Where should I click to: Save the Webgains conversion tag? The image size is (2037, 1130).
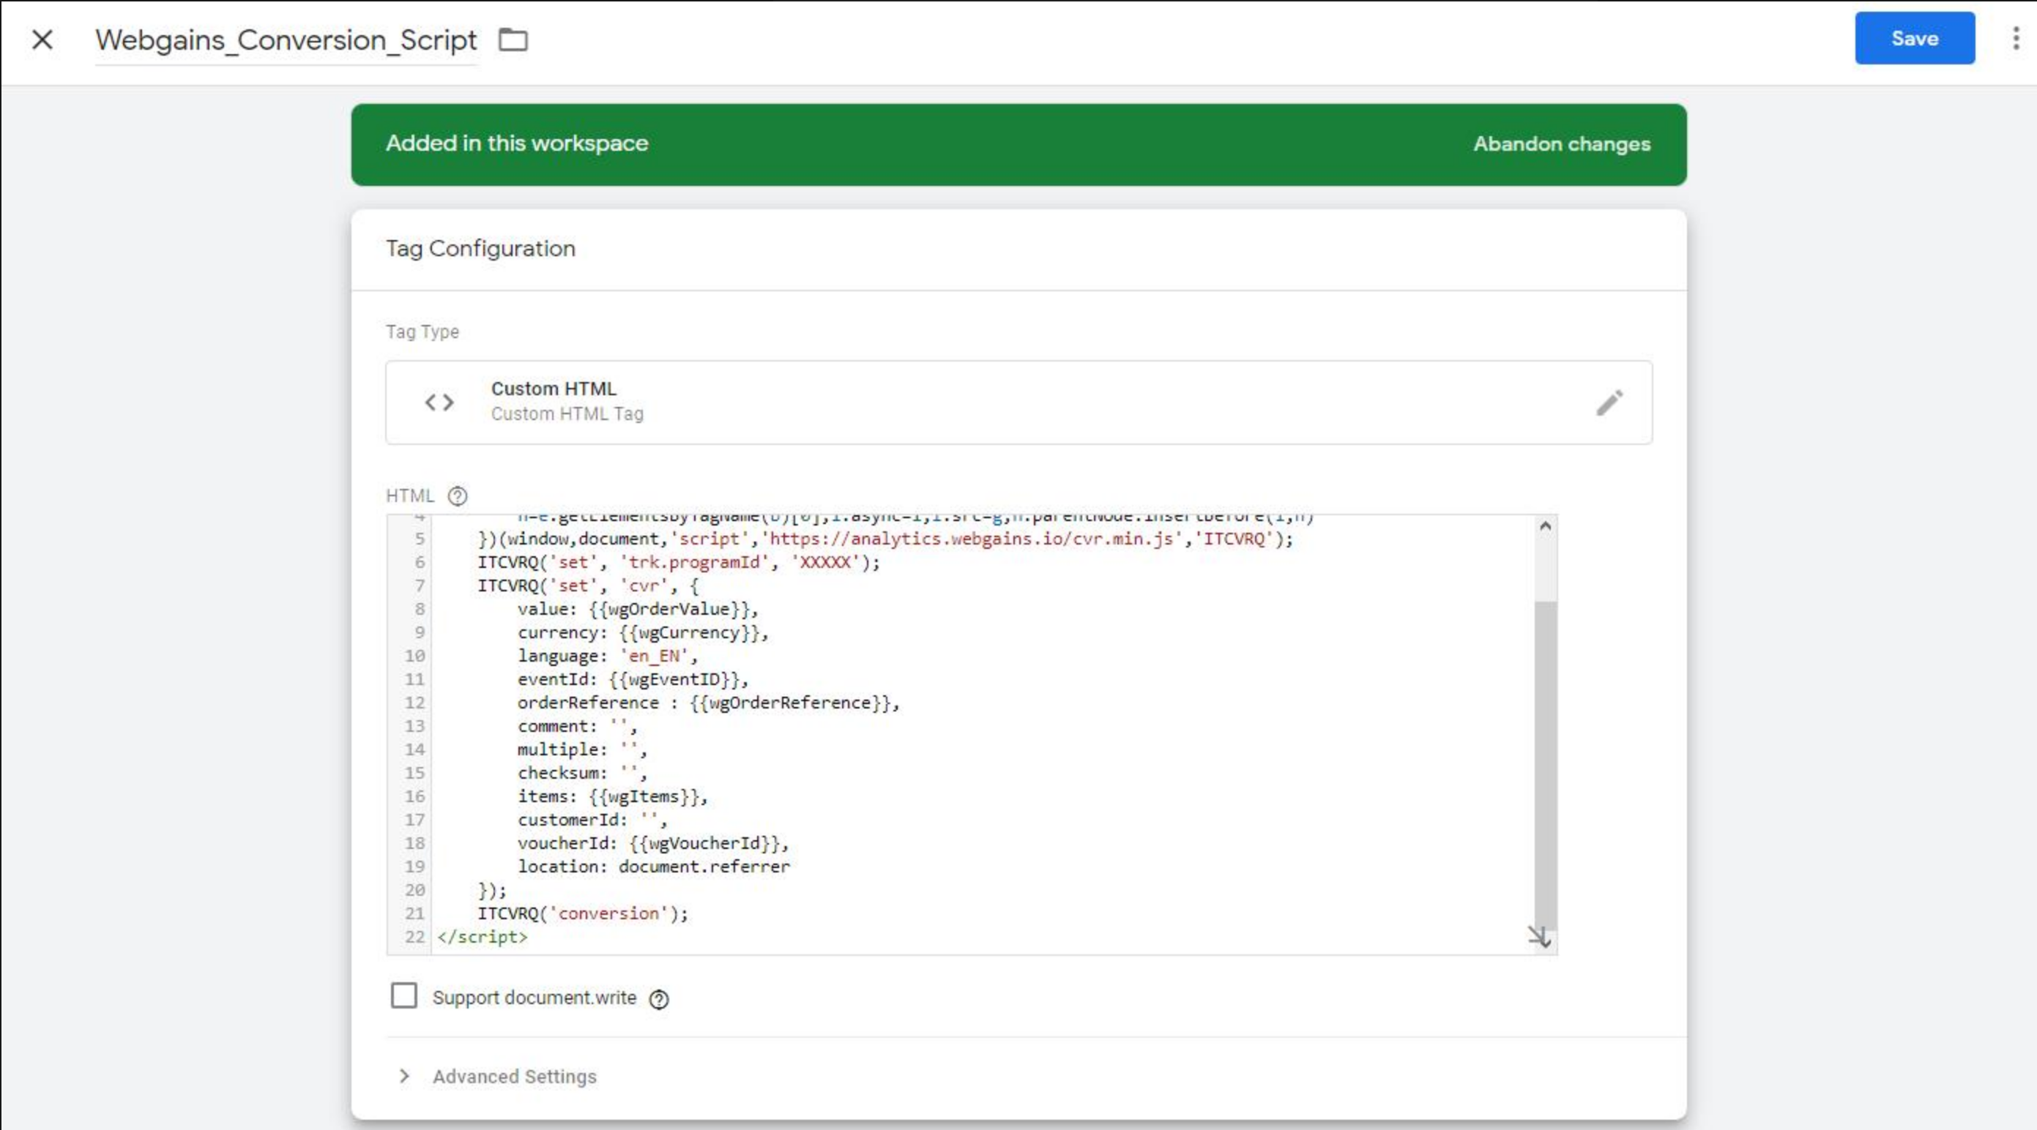1914,39
